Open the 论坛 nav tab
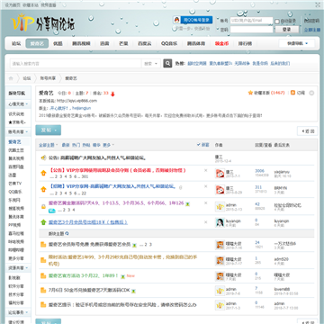The width and height of the screenshot is (324, 324). pyautogui.click(x=16, y=43)
